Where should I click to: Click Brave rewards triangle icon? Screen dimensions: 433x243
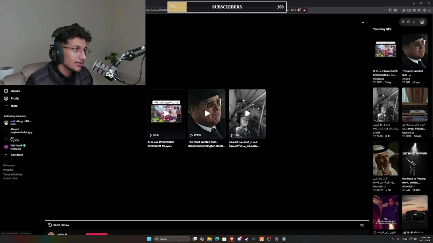pyautogui.click(x=304, y=10)
